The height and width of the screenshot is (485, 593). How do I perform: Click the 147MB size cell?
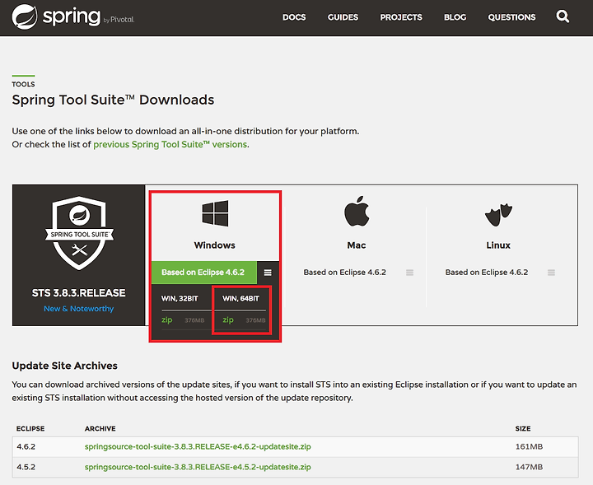(x=529, y=467)
